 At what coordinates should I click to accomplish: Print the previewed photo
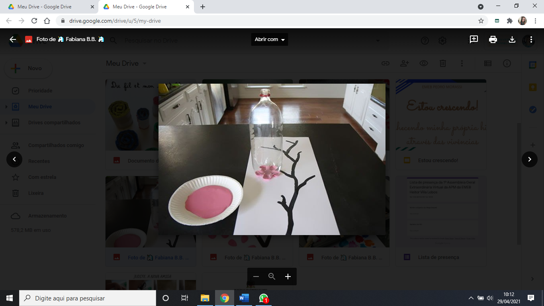tap(493, 39)
